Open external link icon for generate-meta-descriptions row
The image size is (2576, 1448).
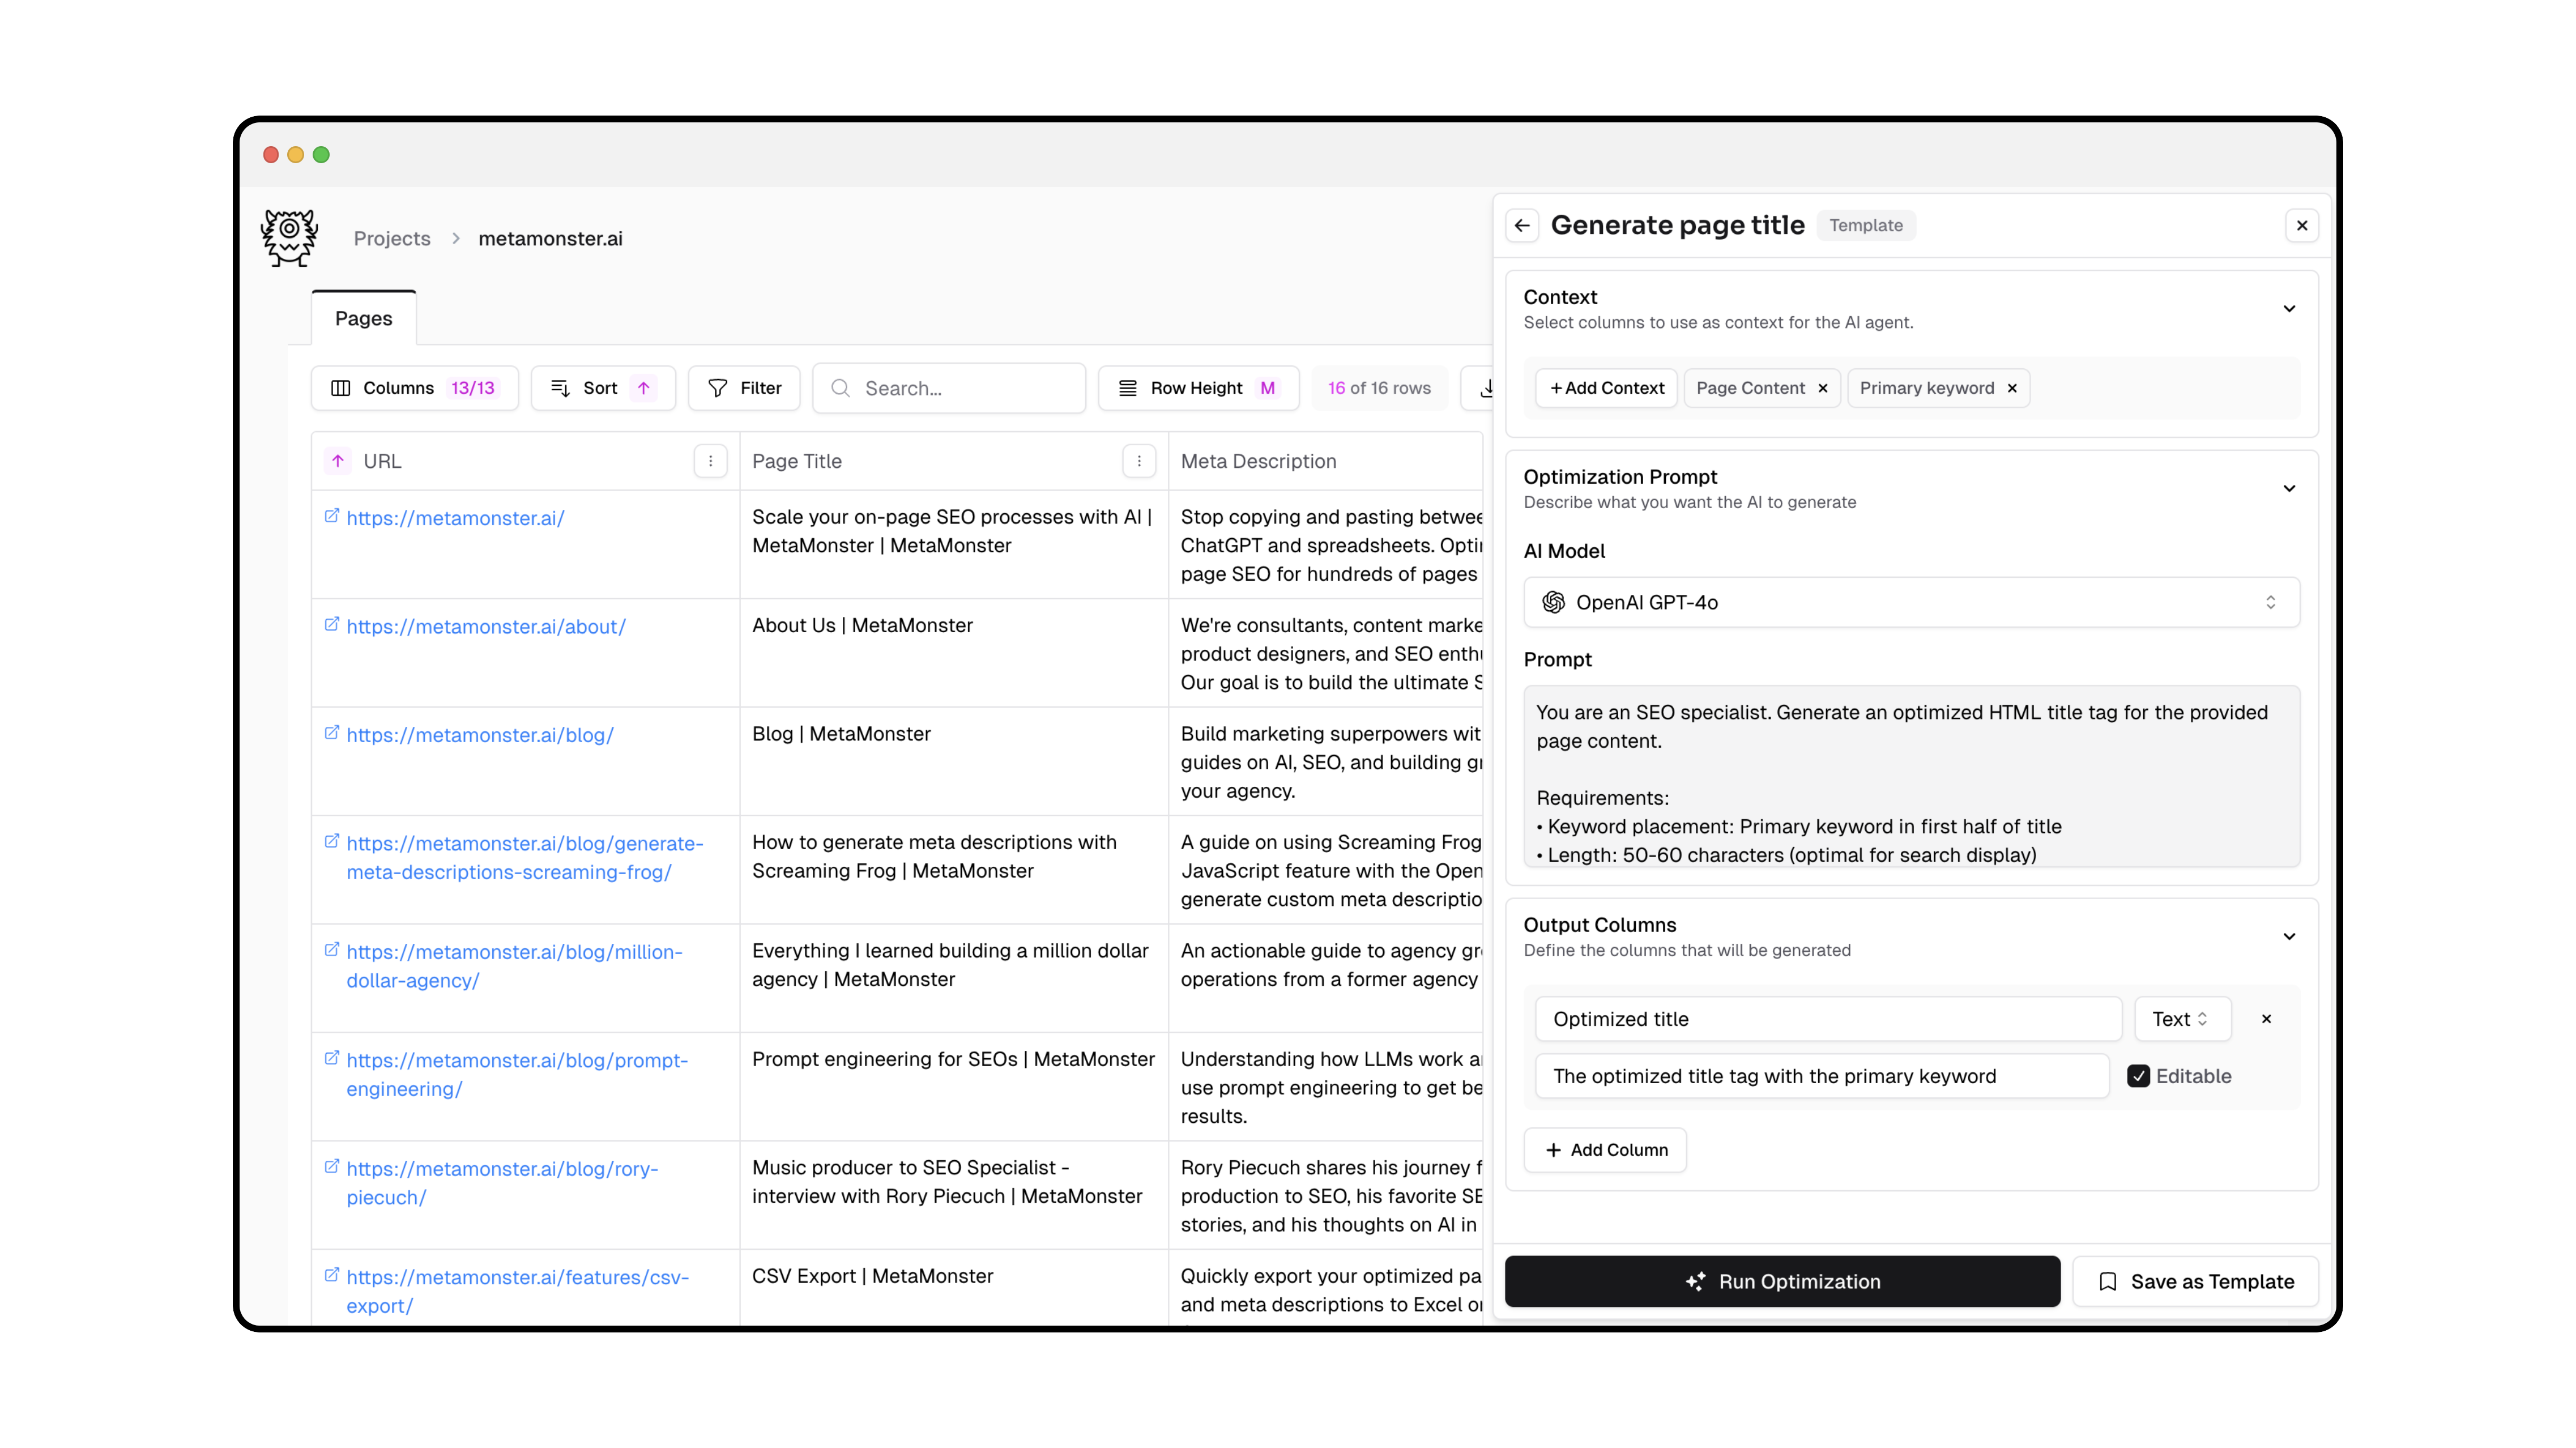point(332,842)
